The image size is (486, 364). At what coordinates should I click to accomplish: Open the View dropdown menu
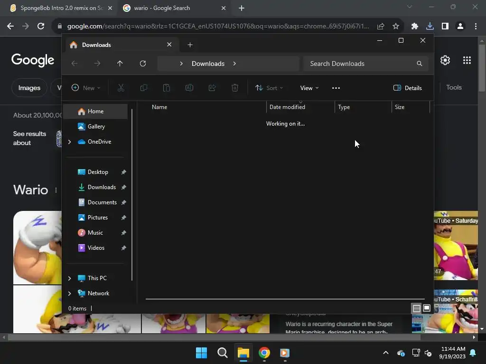pos(309,88)
